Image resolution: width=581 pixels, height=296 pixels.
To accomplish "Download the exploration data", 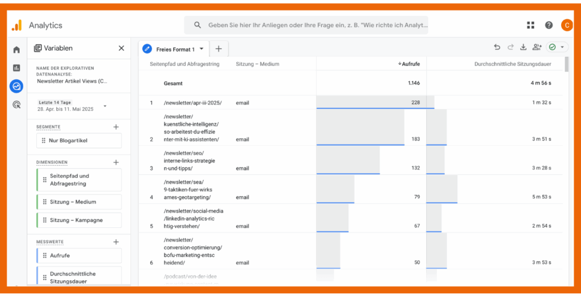I will pos(523,48).
